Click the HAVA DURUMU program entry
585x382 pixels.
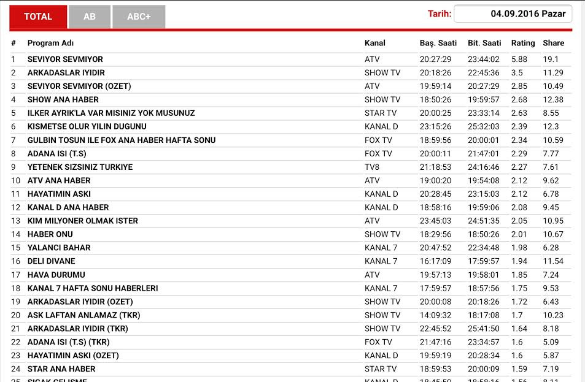coord(56,275)
